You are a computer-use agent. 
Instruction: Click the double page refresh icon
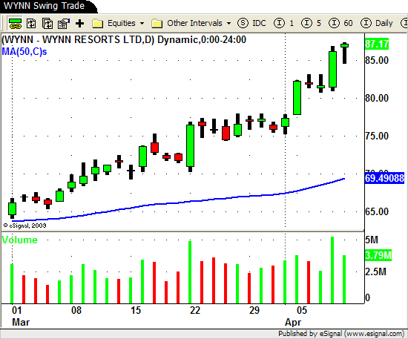pos(47,24)
